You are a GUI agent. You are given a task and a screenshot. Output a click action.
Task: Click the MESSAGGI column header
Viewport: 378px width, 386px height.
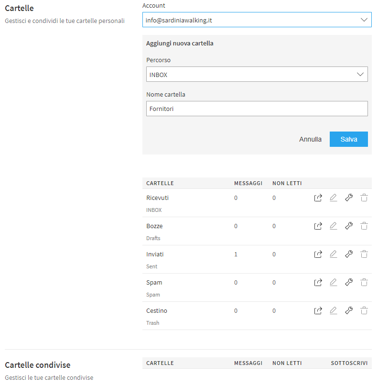coord(248,183)
